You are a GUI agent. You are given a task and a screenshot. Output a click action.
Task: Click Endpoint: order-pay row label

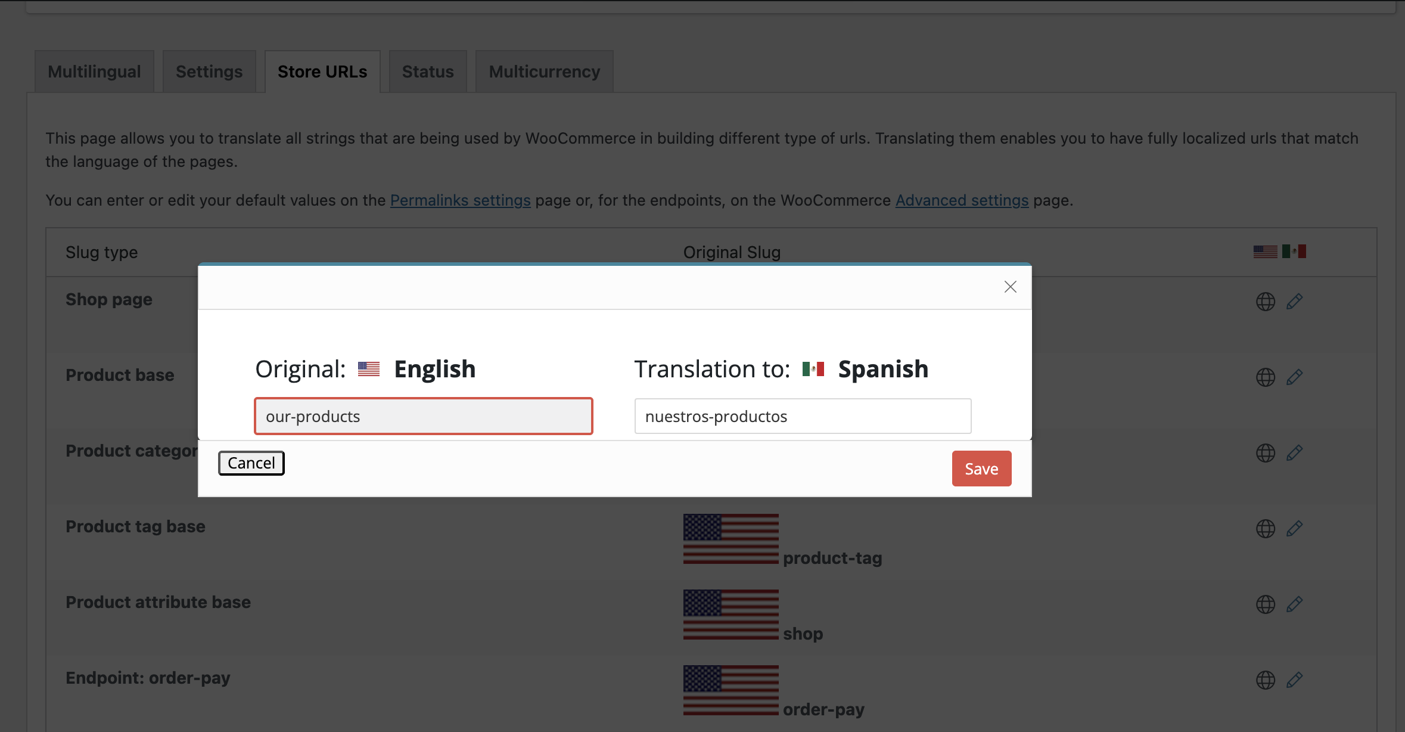tap(148, 678)
